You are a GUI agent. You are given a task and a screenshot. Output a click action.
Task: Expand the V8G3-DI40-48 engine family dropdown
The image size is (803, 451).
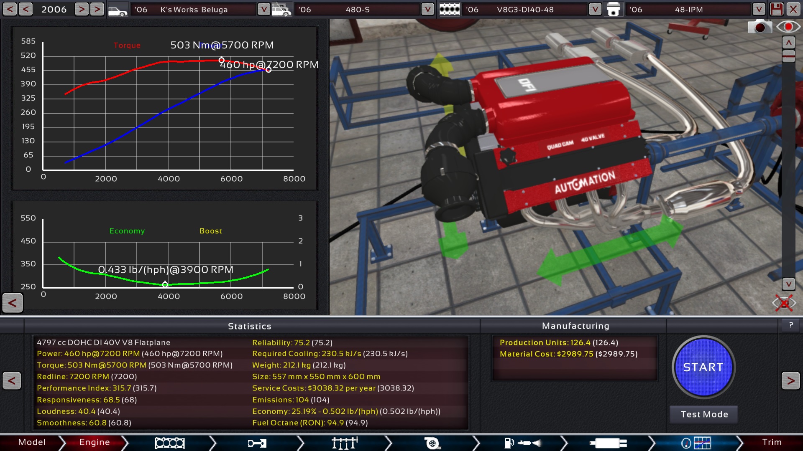[595, 9]
